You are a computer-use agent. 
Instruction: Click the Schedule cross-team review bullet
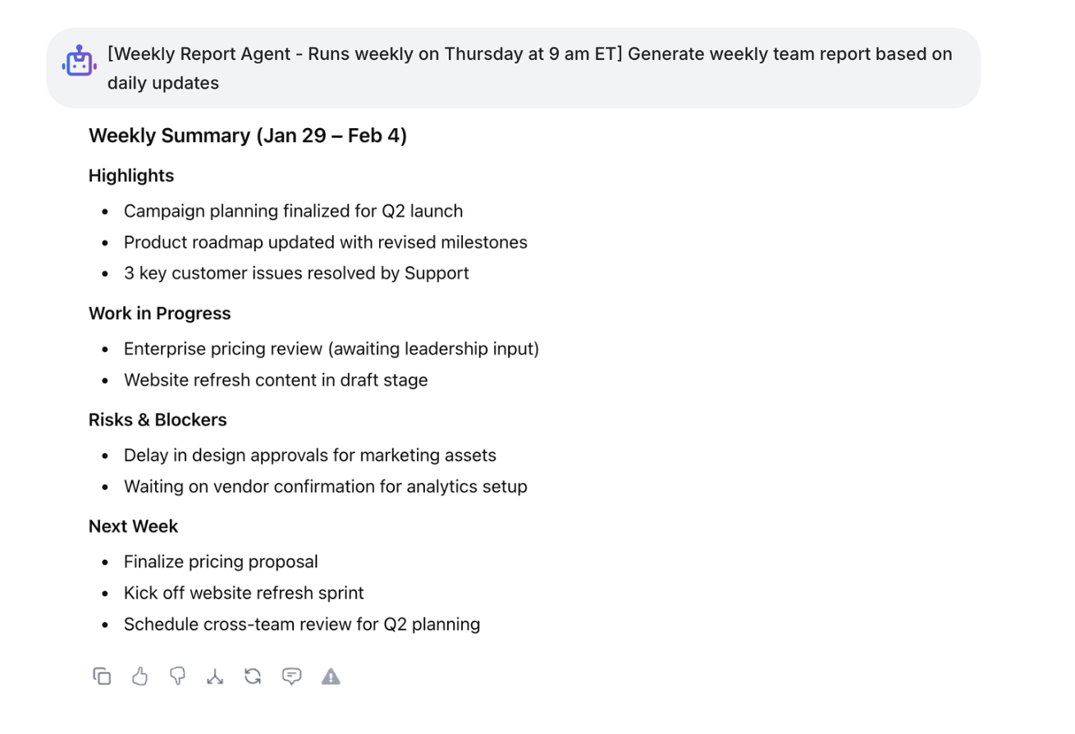pyautogui.click(x=302, y=624)
